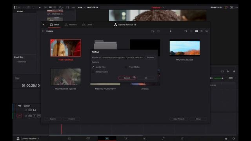The width and height of the screenshot is (251, 141).
Task: Toggle lock on audio track A1
Action: point(26,116)
